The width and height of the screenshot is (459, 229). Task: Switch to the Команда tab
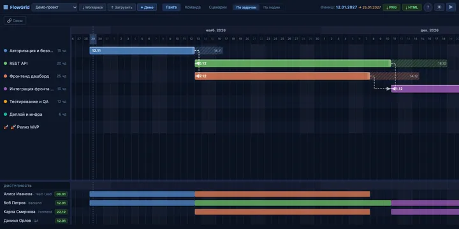[x=193, y=7]
